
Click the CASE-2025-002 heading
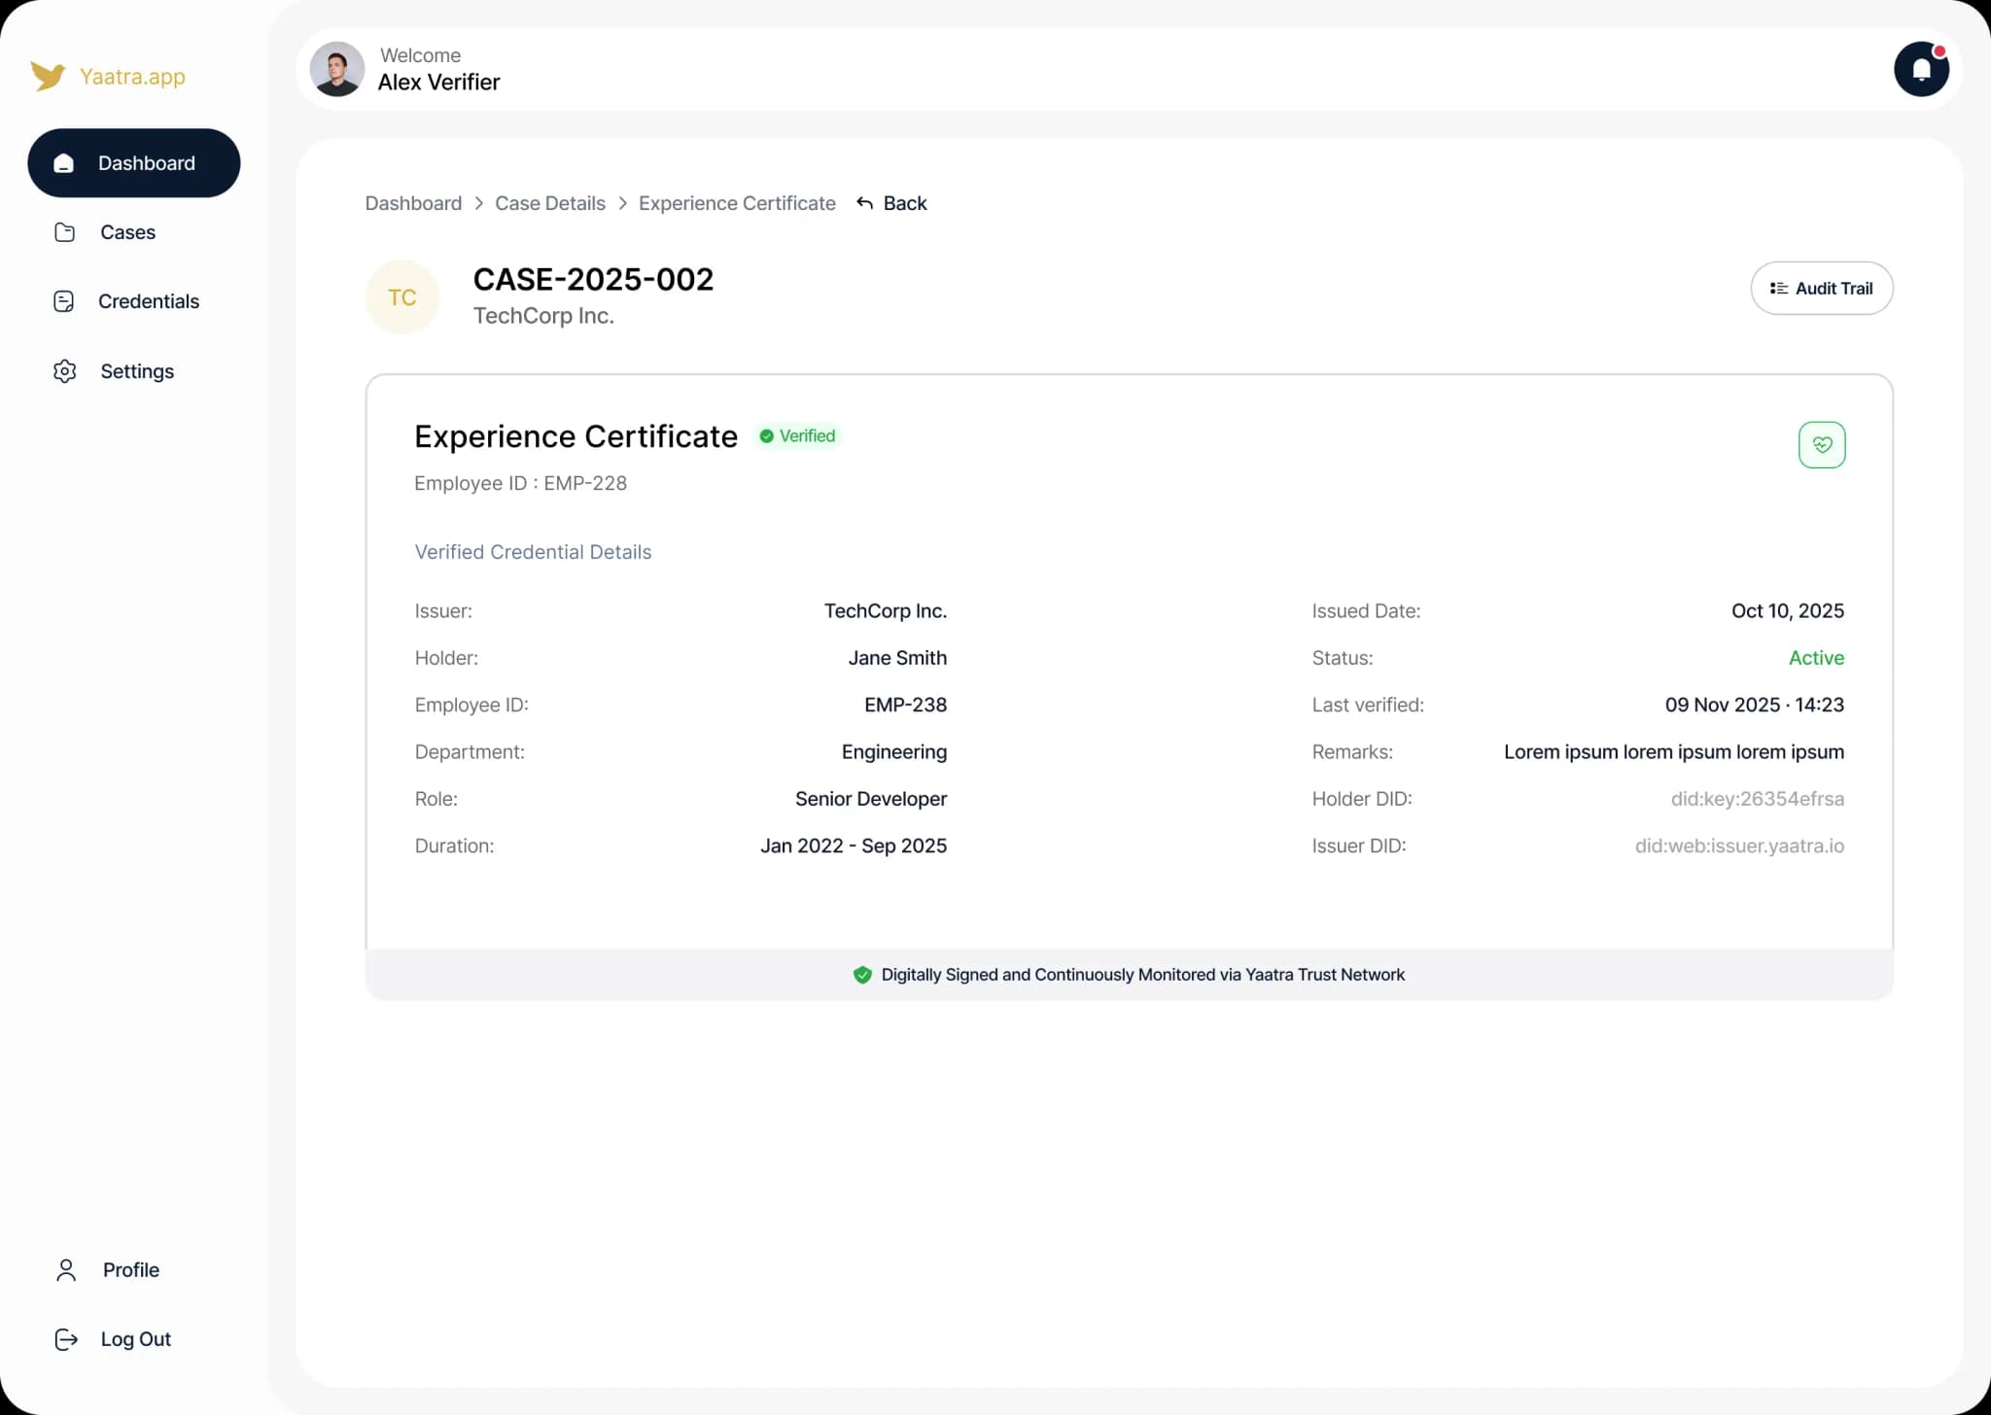(593, 280)
